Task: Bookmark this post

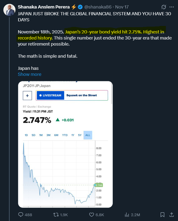Action: (x=162, y=215)
